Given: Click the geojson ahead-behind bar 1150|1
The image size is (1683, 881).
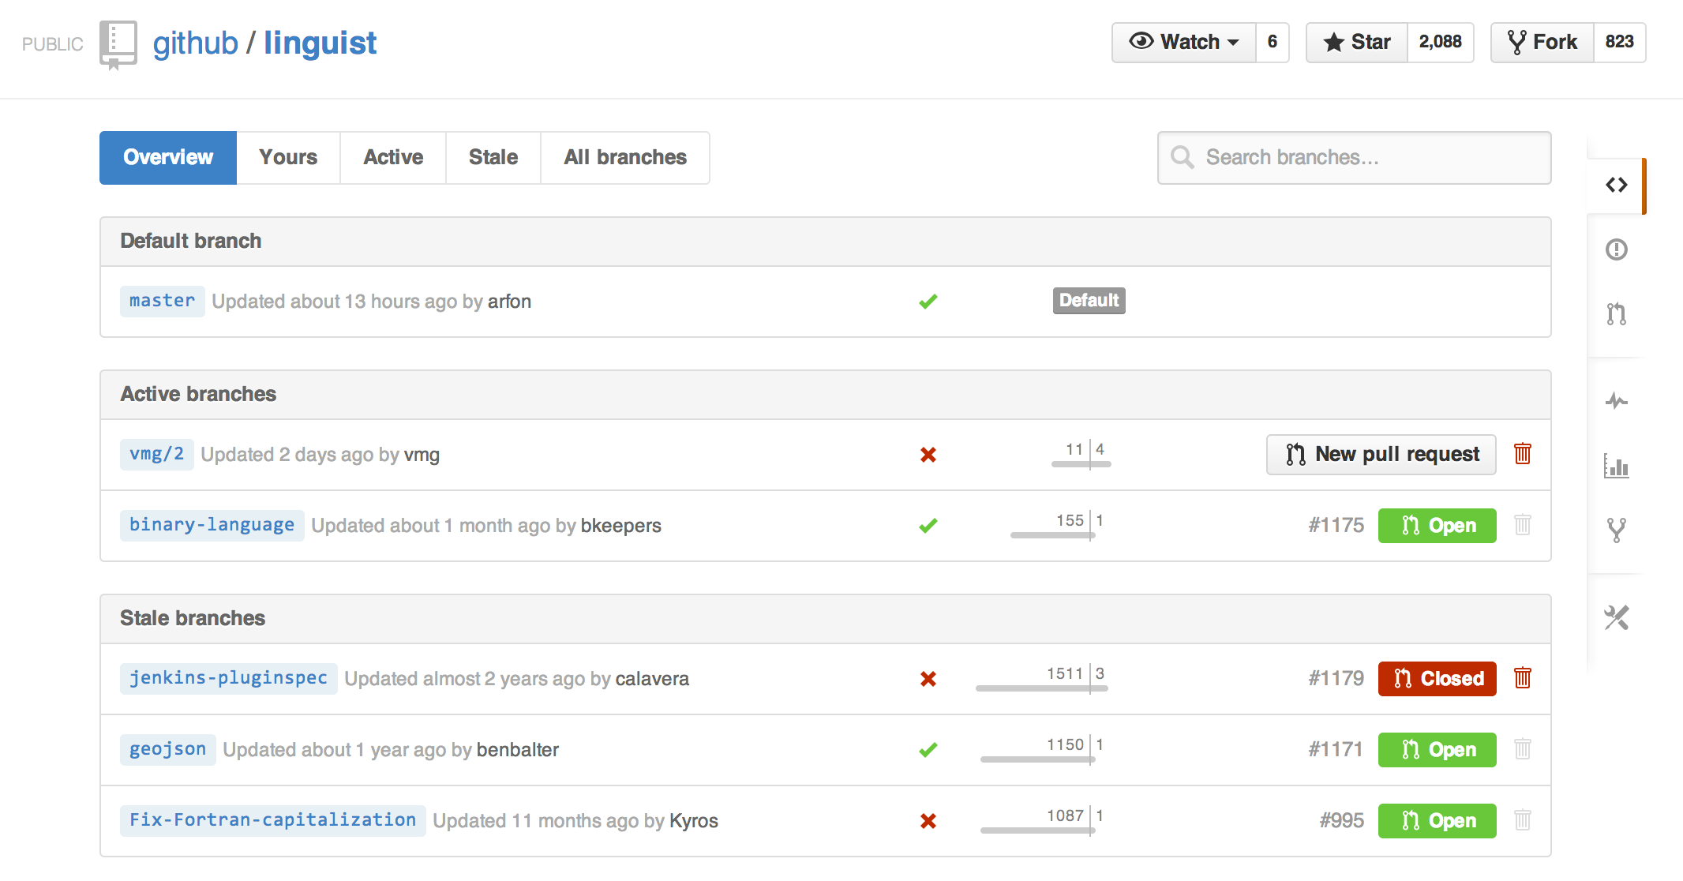Looking at the screenshot, I should [1042, 750].
